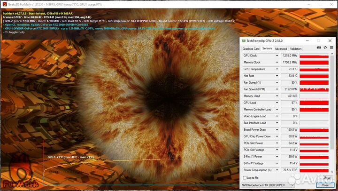
Task: Open the Advanced tab
Action: (x=281, y=48)
